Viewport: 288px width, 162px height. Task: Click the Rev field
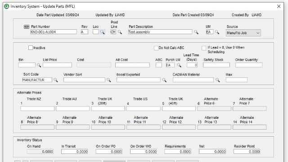tap(84, 32)
